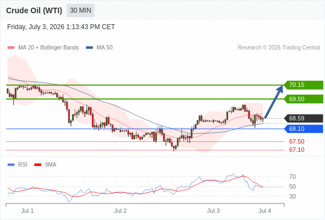Click the 'RSI' legend label
The height and width of the screenshot is (220, 325).
pos(23,165)
